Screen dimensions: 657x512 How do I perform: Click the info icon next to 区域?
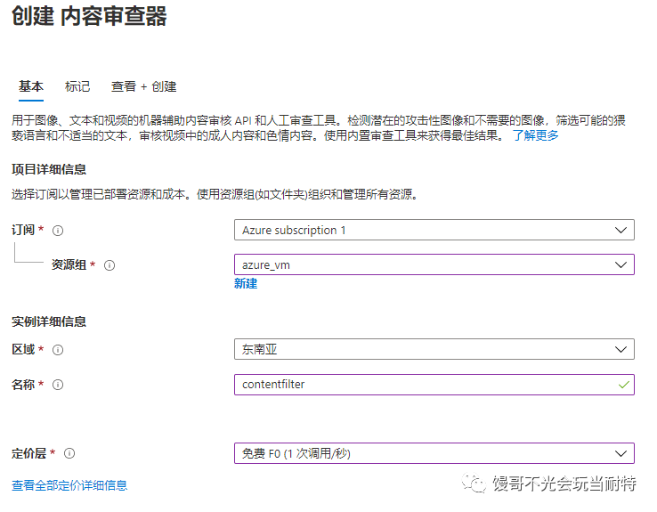click(x=58, y=350)
